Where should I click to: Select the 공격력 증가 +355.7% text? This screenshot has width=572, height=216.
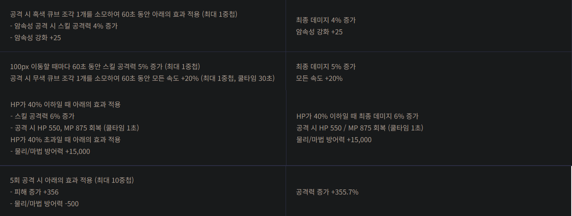(327, 192)
